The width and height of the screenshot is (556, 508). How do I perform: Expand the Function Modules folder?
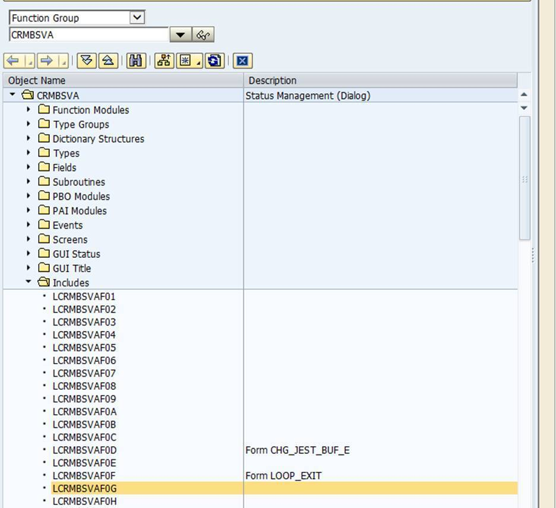coord(29,109)
